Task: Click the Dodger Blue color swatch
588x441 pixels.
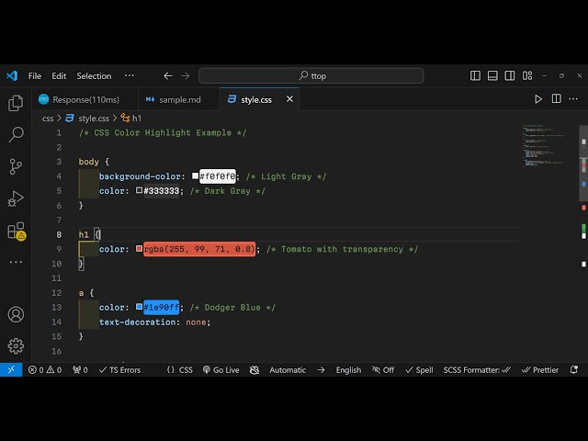Action: click(140, 308)
